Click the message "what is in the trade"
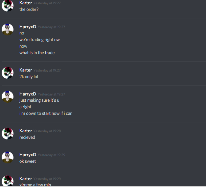206x187 pixels. pyautogui.click(x=37, y=53)
